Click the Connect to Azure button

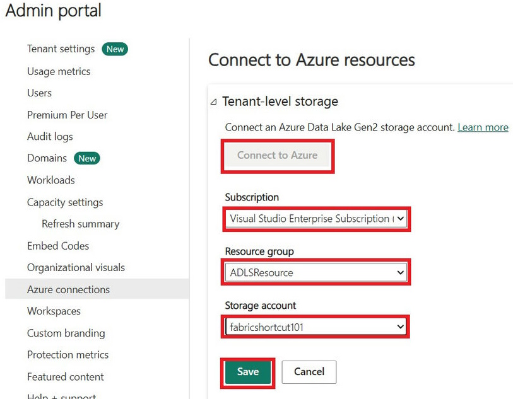point(277,156)
